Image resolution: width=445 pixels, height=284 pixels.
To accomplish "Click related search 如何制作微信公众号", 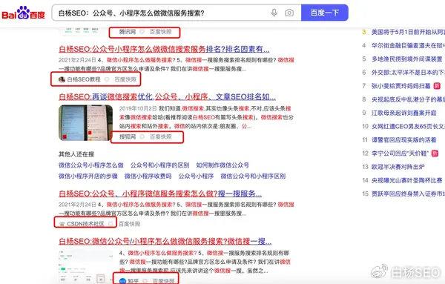I will tap(222, 165).
